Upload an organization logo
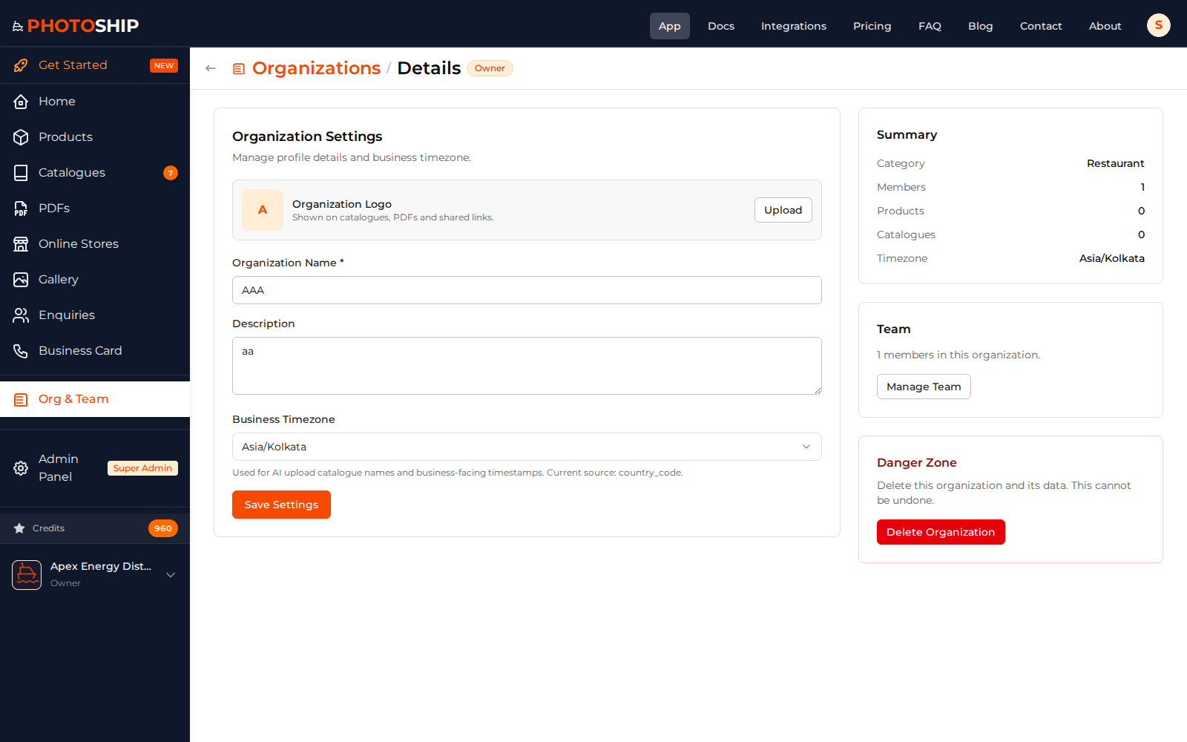Viewport: 1187px width, 742px height. click(783, 210)
